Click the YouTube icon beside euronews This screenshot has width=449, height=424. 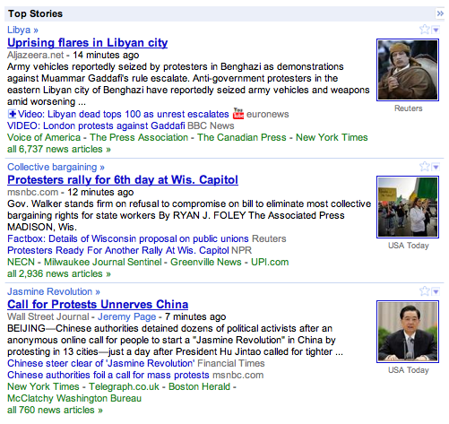pyautogui.click(x=238, y=114)
